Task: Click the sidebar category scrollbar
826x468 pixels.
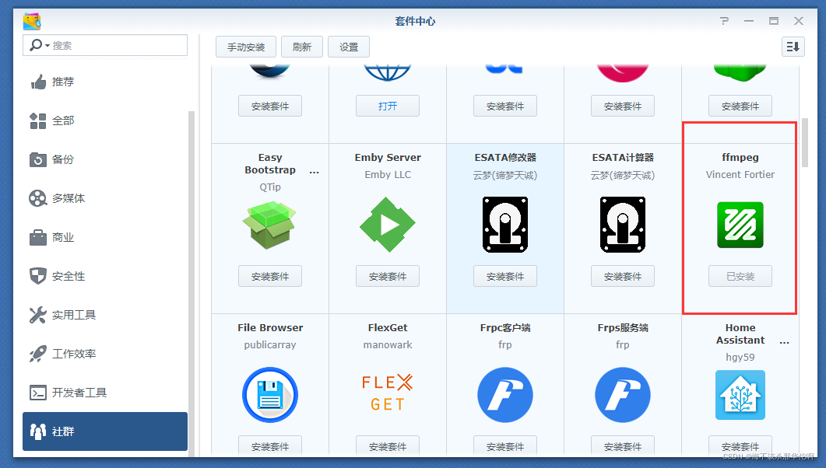Action: [192, 283]
